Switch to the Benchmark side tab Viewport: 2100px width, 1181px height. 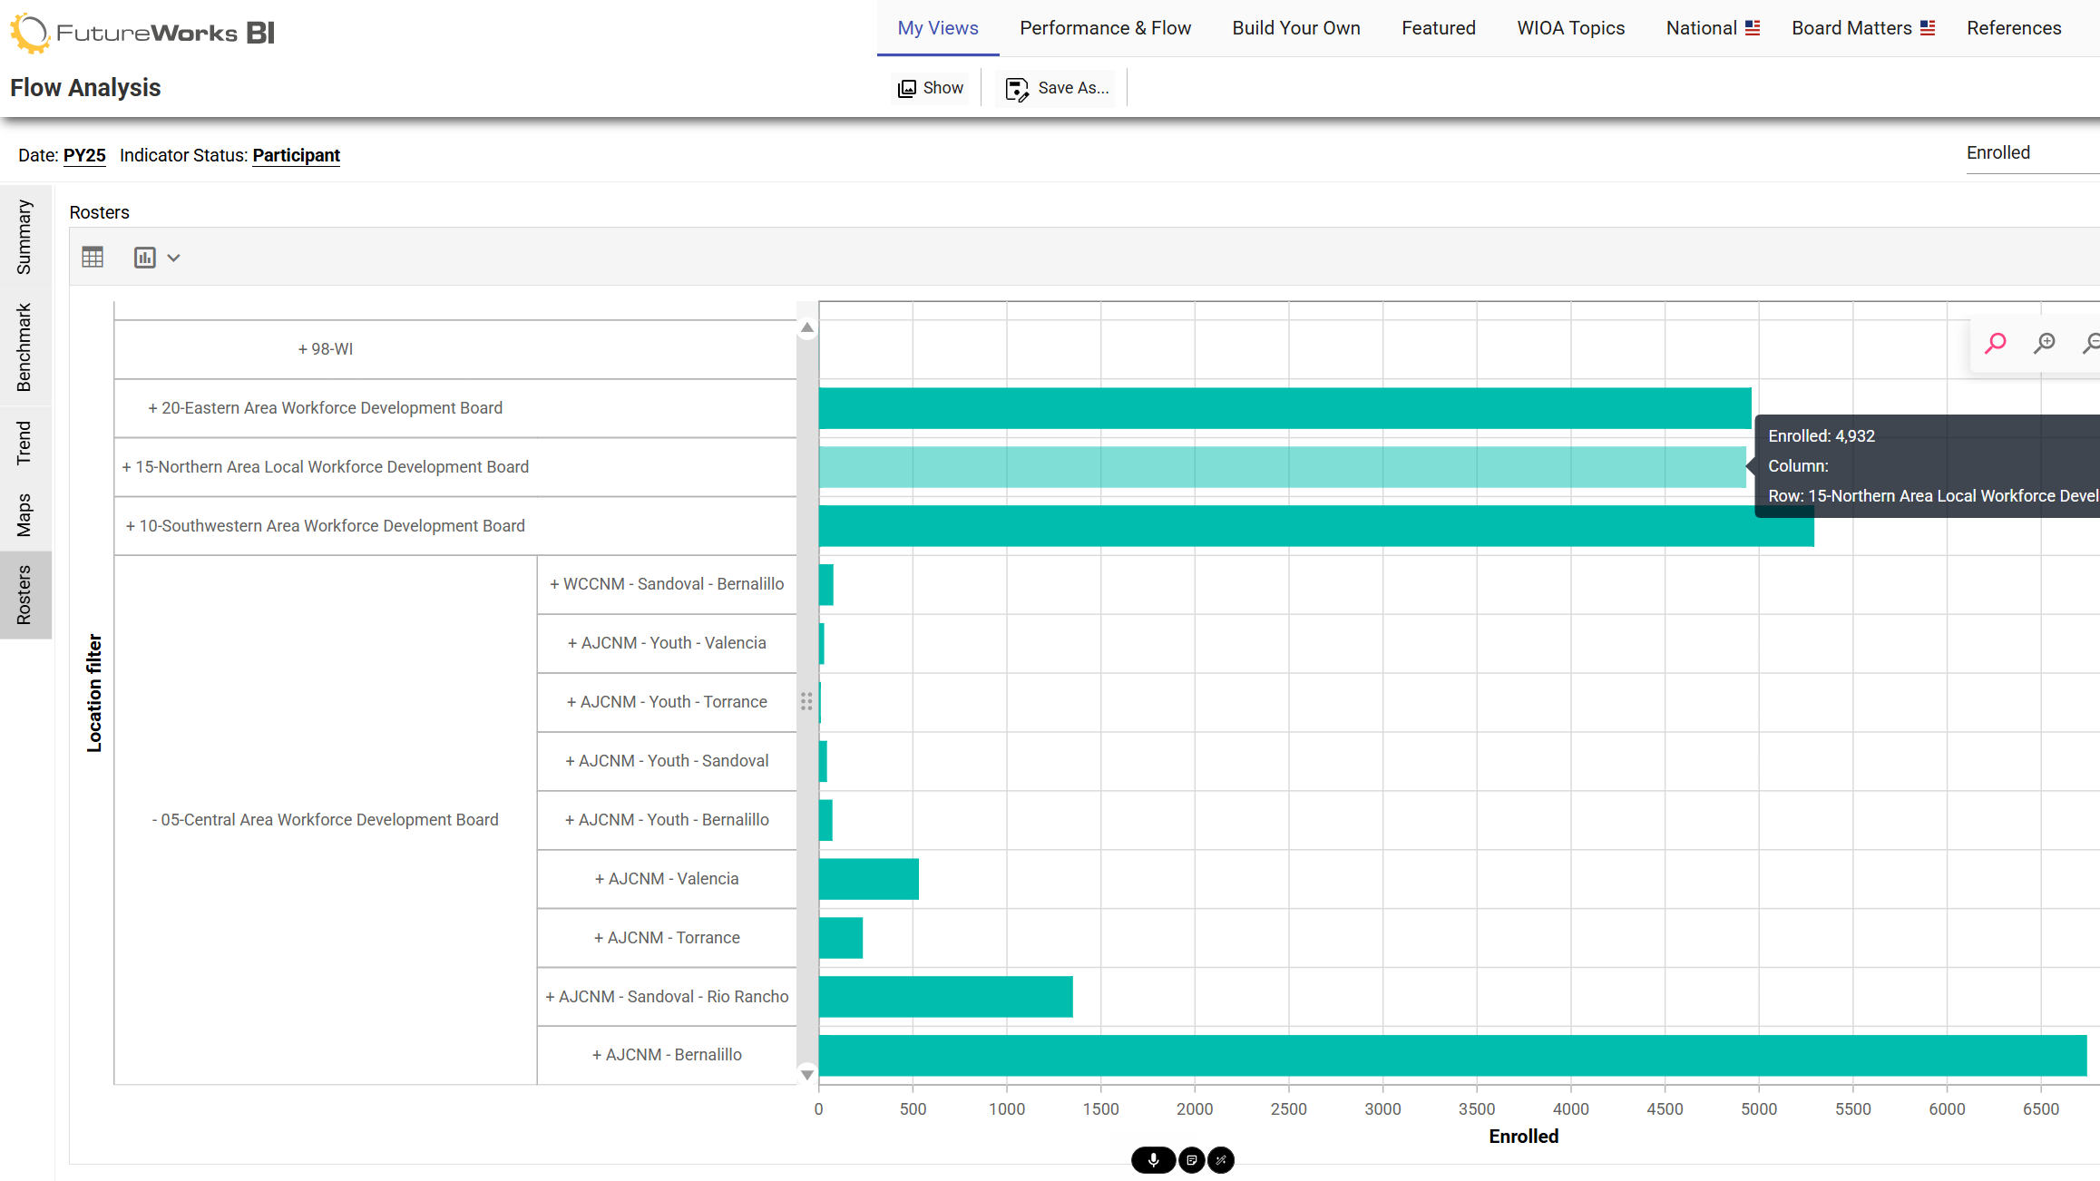point(24,347)
